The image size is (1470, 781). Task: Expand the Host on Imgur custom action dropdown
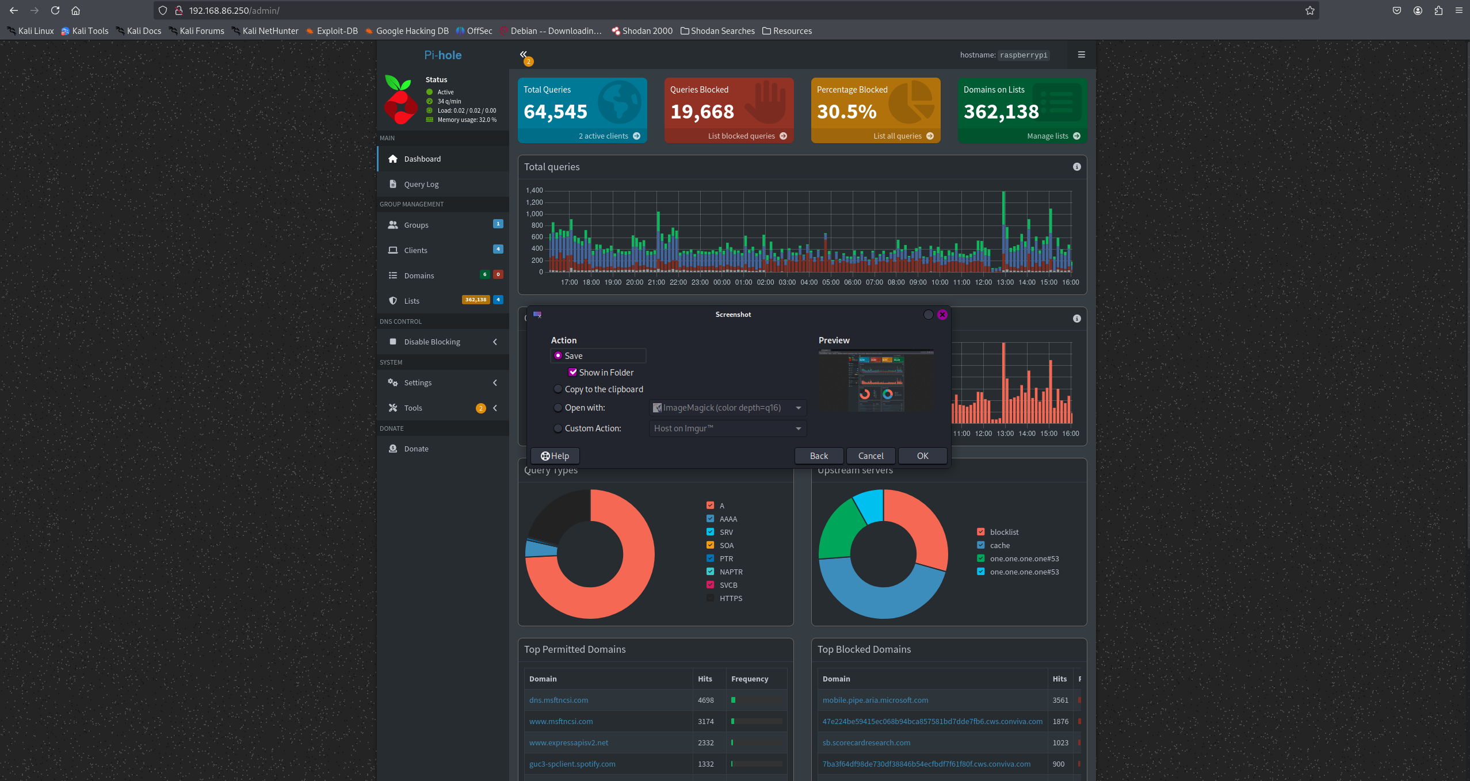point(727,428)
